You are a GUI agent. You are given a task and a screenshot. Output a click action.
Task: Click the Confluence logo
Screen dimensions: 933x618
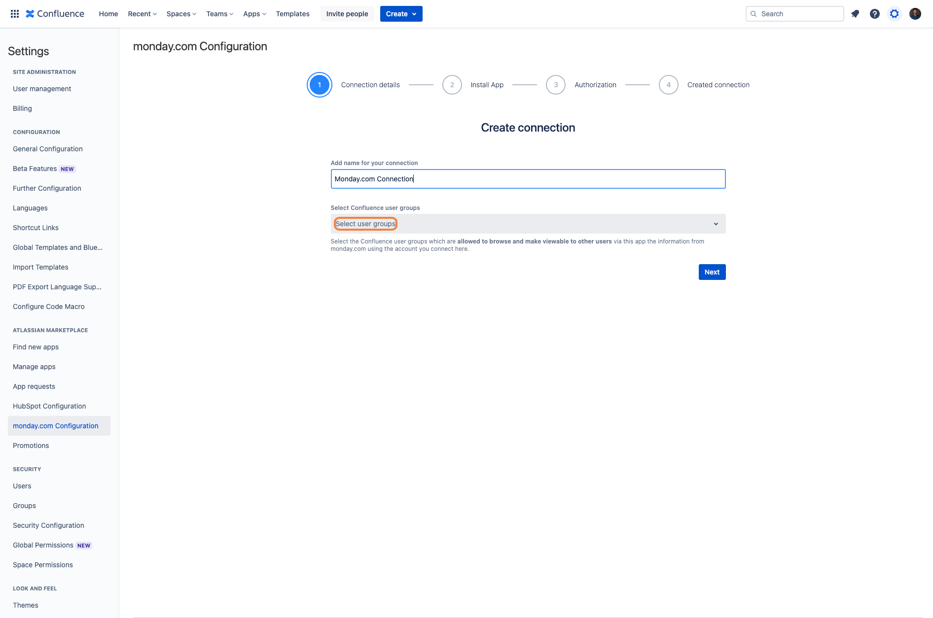click(x=55, y=14)
